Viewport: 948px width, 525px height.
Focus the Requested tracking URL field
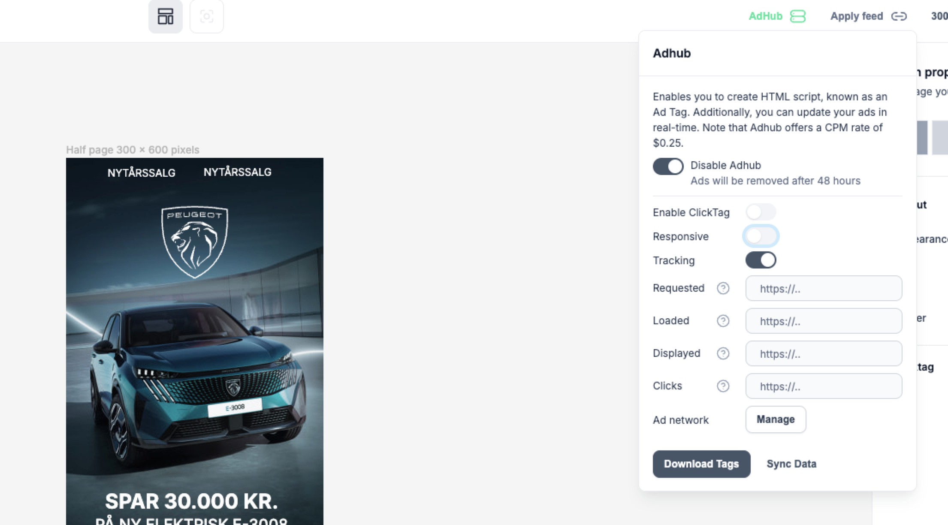point(824,288)
